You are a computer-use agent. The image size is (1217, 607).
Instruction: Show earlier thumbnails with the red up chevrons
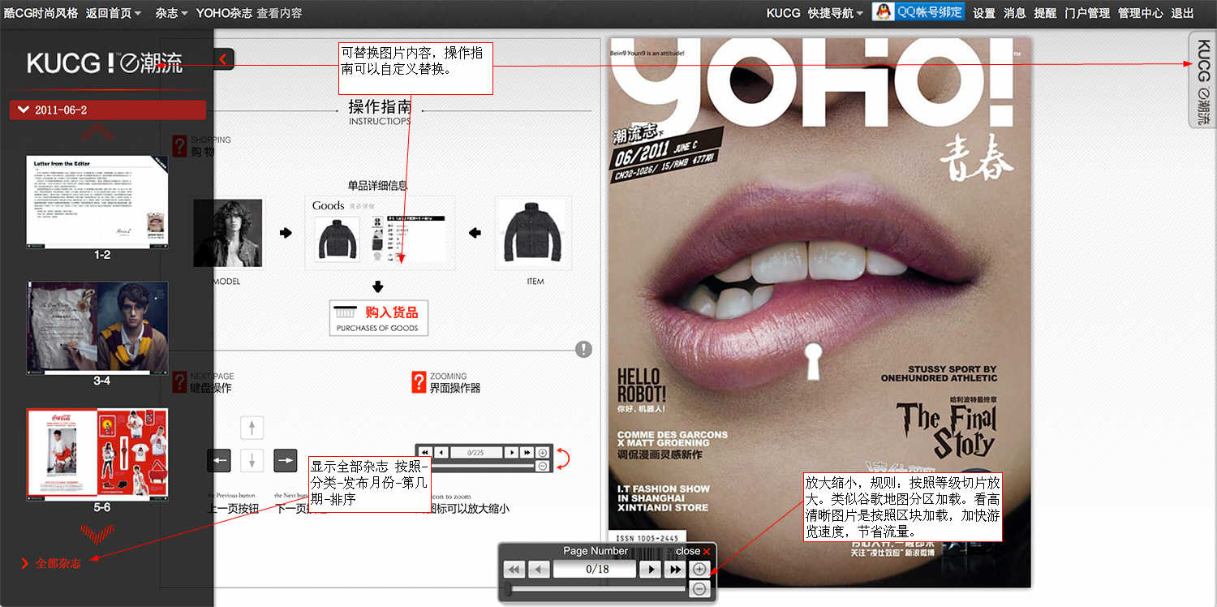[97, 132]
